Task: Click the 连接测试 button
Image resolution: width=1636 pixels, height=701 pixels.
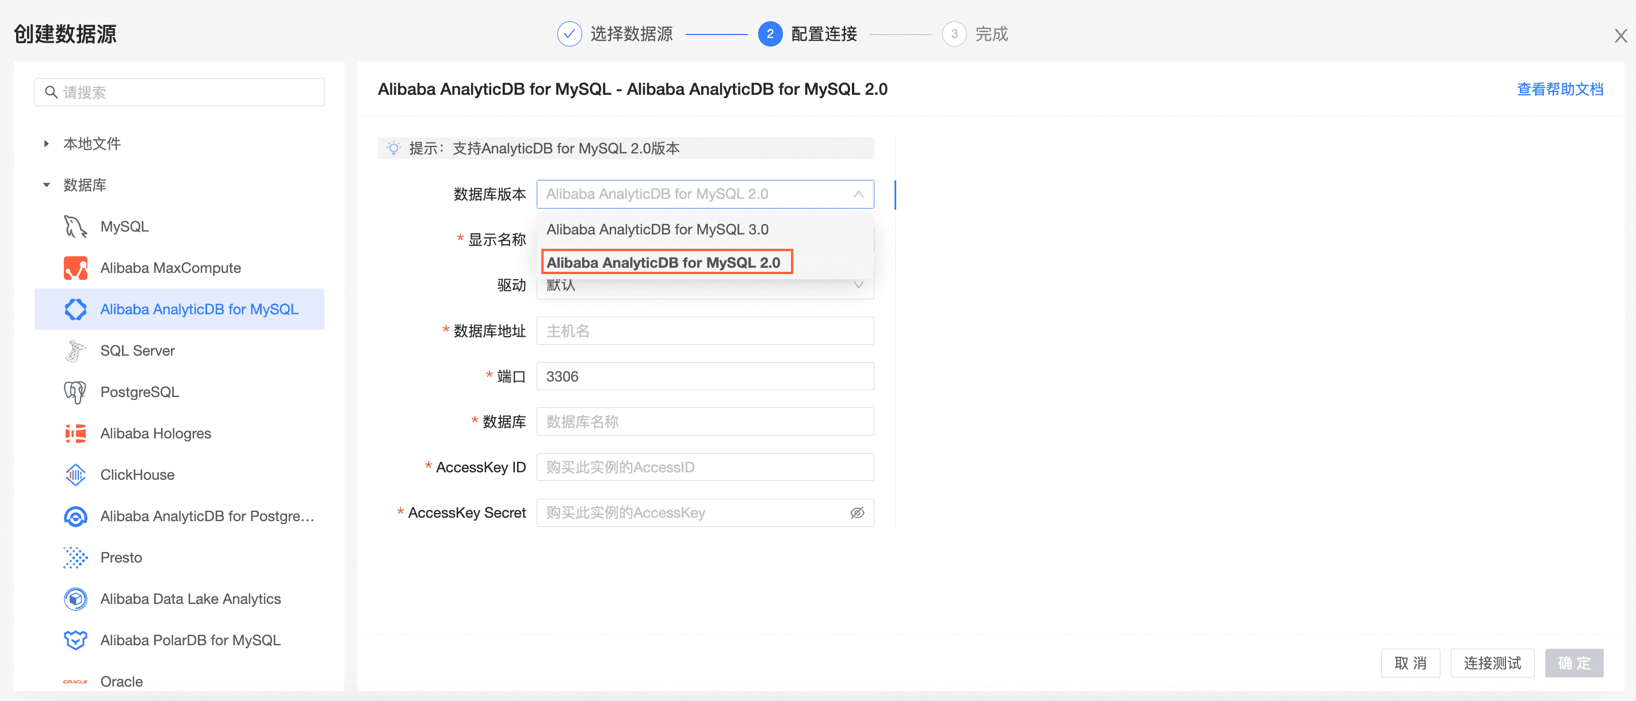Action: click(1492, 663)
